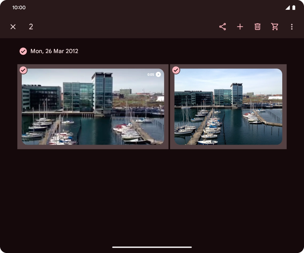Screen dimensions: 304x253
Task: Close the selection mode with X
Action: 13,27
